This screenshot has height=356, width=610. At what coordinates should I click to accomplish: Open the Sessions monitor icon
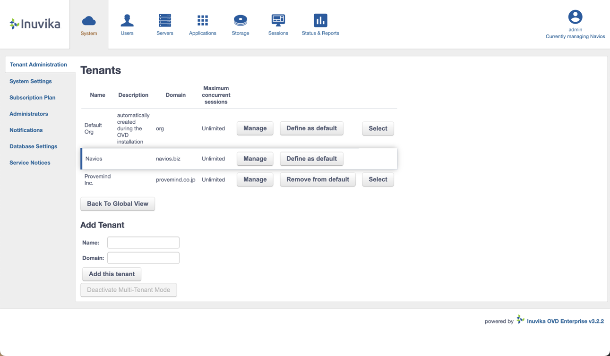point(278,20)
